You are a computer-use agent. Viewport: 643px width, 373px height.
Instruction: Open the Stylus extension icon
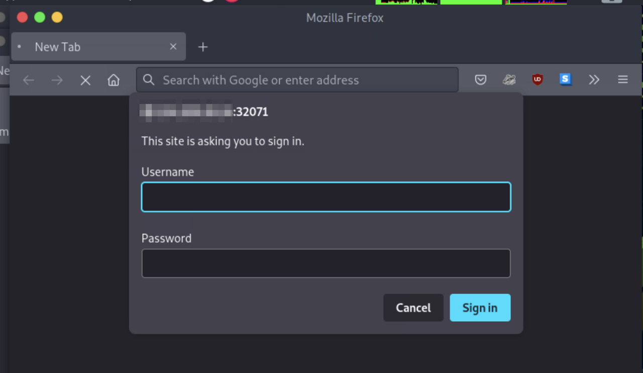(565, 80)
